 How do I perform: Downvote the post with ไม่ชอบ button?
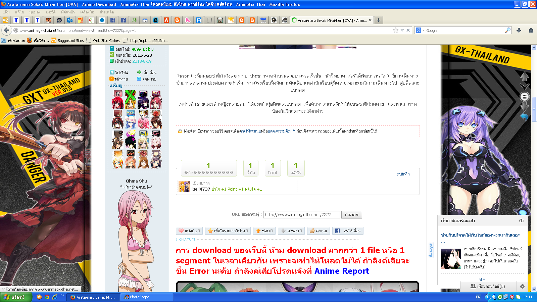click(x=291, y=231)
